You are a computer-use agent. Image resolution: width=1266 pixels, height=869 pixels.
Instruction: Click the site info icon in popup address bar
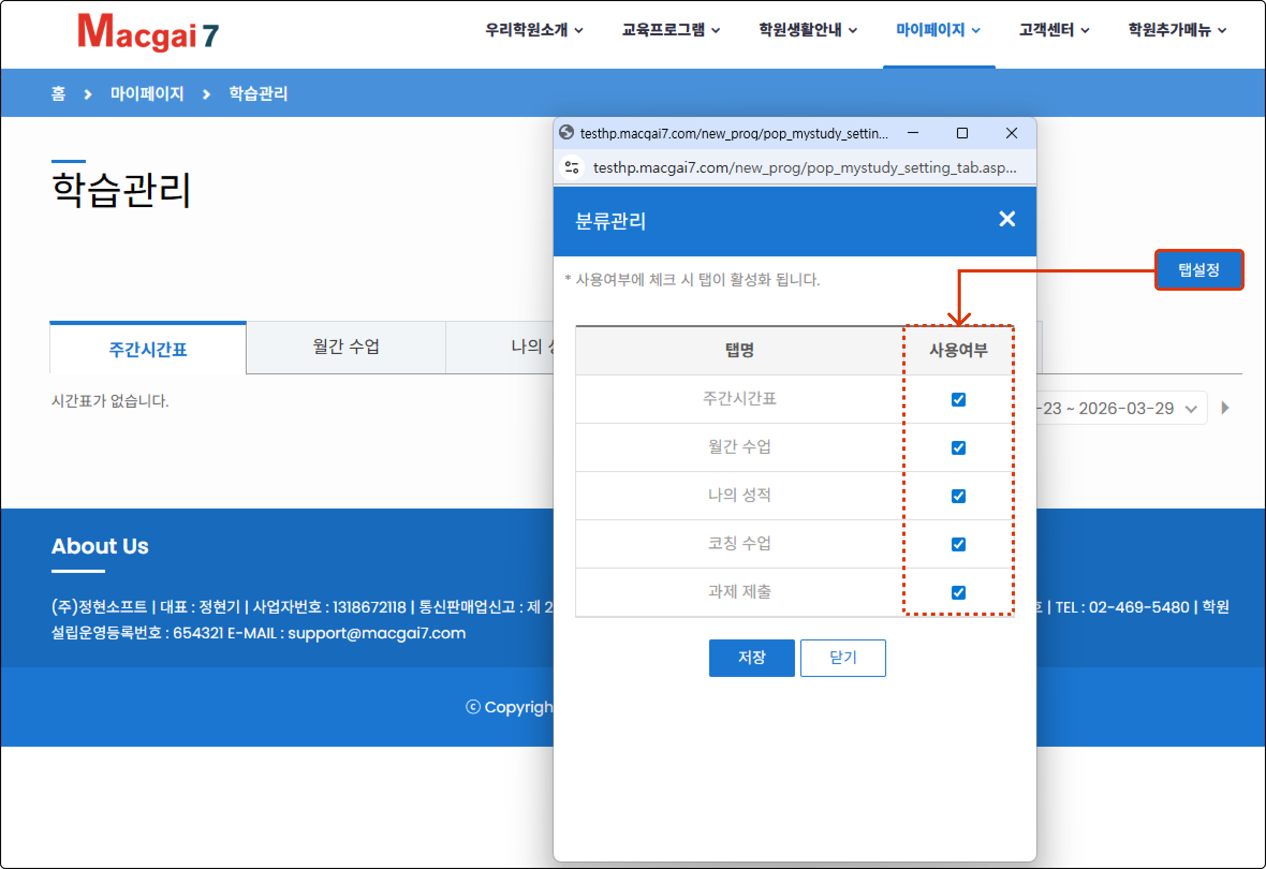pyautogui.click(x=571, y=167)
